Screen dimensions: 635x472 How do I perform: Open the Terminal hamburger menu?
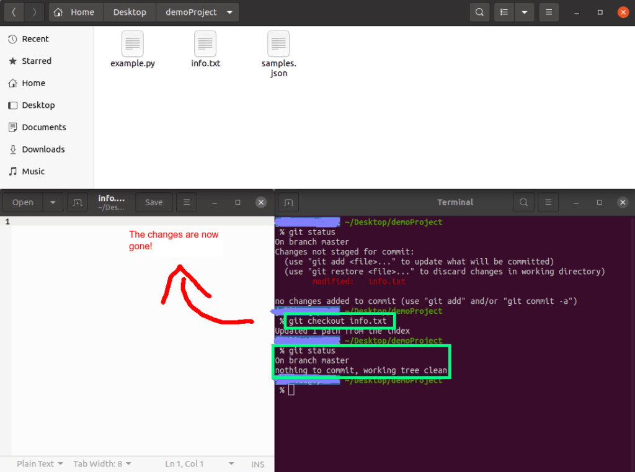click(x=548, y=202)
